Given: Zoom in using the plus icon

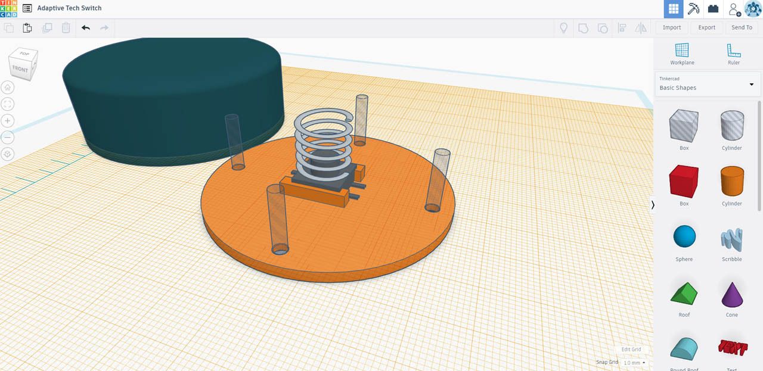Looking at the screenshot, I should point(7,120).
